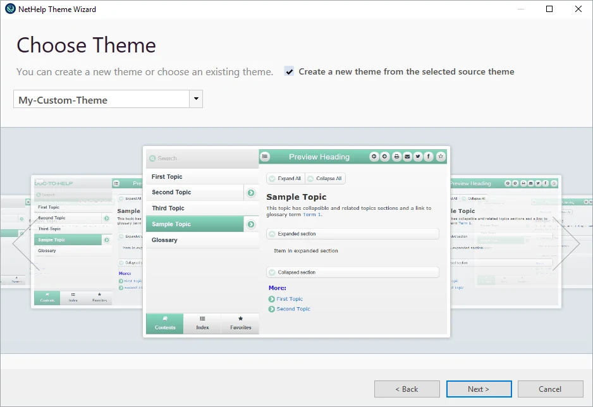The width and height of the screenshot is (593, 407).
Task: Click the previous topic arrow icon in preview header
Action: pyautogui.click(x=374, y=157)
